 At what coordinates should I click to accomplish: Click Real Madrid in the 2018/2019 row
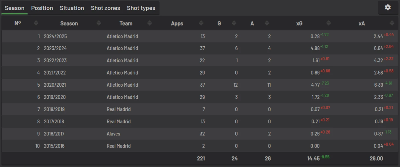point(119,109)
